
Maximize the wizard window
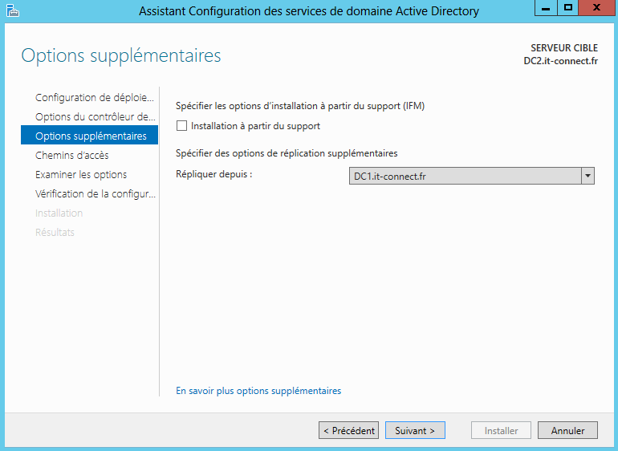pos(569,9)
